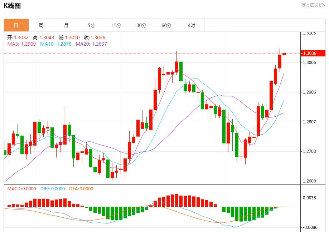329x232 pixels.
Task: Show the 30分 interval chart
Action: 141,25
